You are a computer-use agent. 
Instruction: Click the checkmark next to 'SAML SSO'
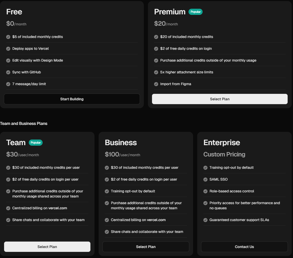205,179
